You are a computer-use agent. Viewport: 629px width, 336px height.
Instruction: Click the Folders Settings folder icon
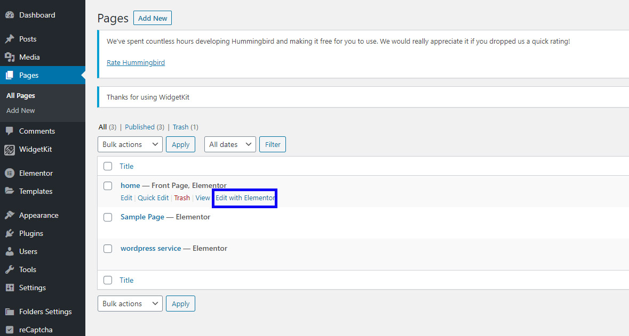10,312
